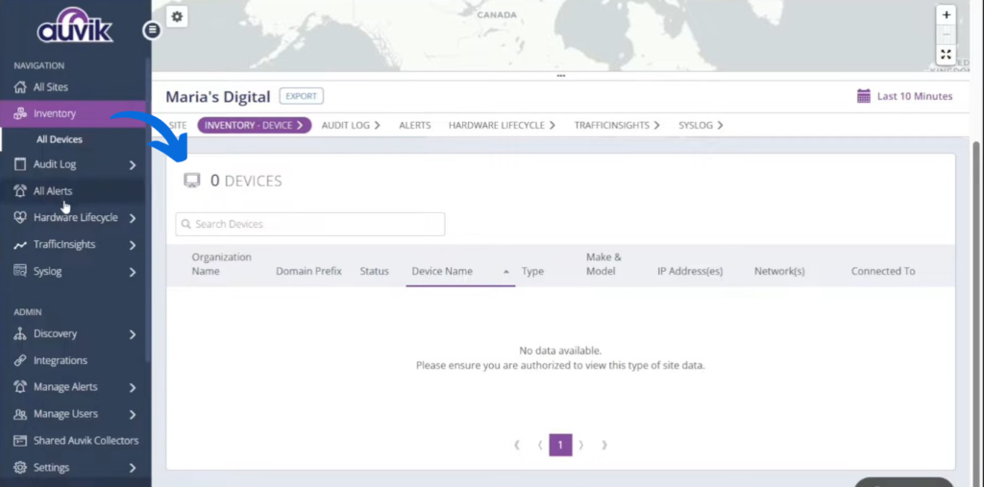Sort by Domain Prefix column

308,271
